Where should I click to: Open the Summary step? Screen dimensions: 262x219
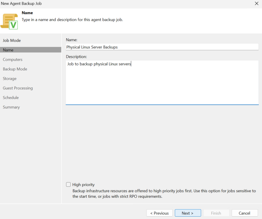11,107
